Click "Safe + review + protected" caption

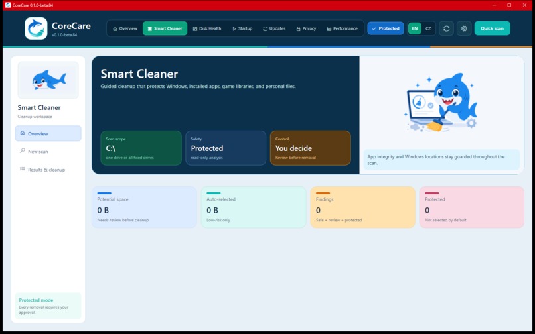tap(339, 220)
